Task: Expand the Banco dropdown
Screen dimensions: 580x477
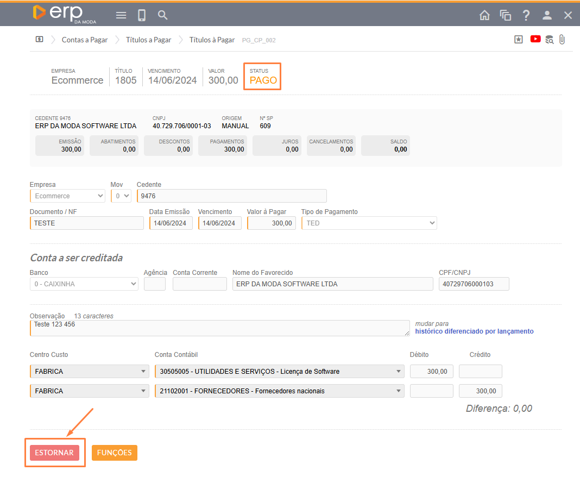Action: pyautogui.click(x=84, y=284)
